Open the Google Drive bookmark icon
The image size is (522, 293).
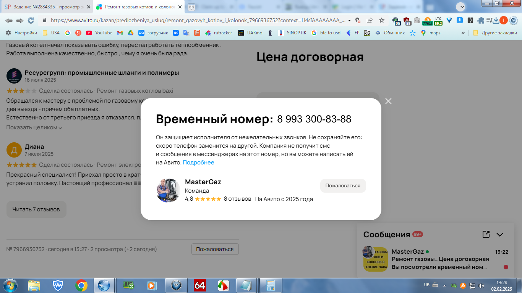click(x=130, y=33)
